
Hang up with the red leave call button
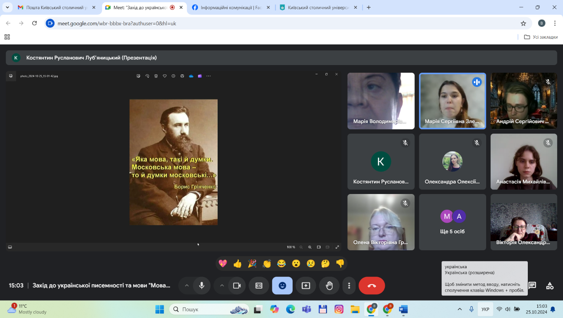[x=371, y=285]
